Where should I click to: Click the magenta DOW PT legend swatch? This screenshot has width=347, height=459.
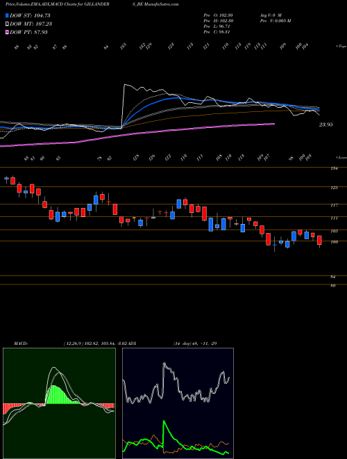pos(7,32)
